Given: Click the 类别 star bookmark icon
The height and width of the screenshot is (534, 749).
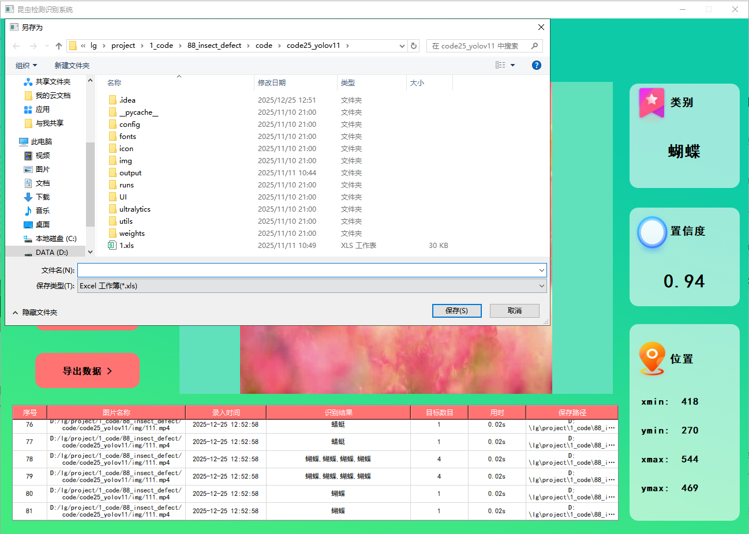Looking at the screenshot, I should coord(651,102).
